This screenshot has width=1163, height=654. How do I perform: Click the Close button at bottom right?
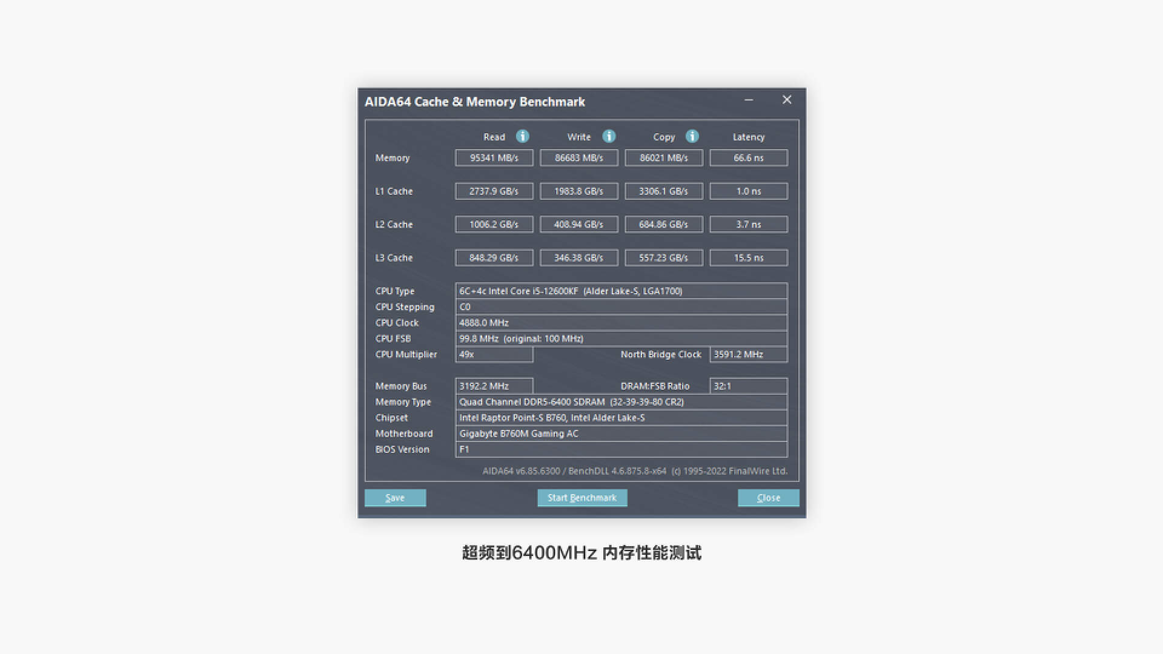tap(768, 497)
